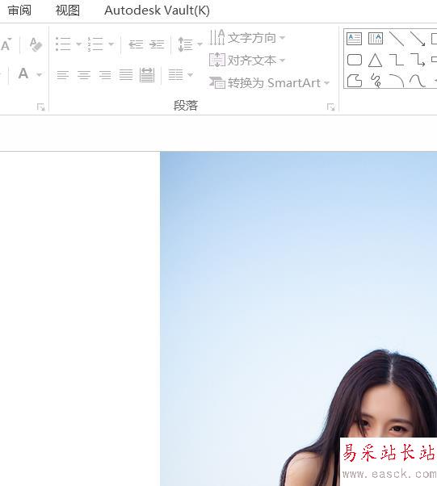Expand the bullet list style dropdown arrow
The width and height of the screenshot is (437, 486).
79,44
